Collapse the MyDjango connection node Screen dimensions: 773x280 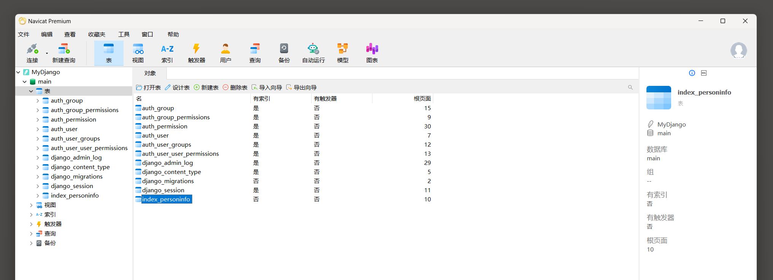point(18,72)
